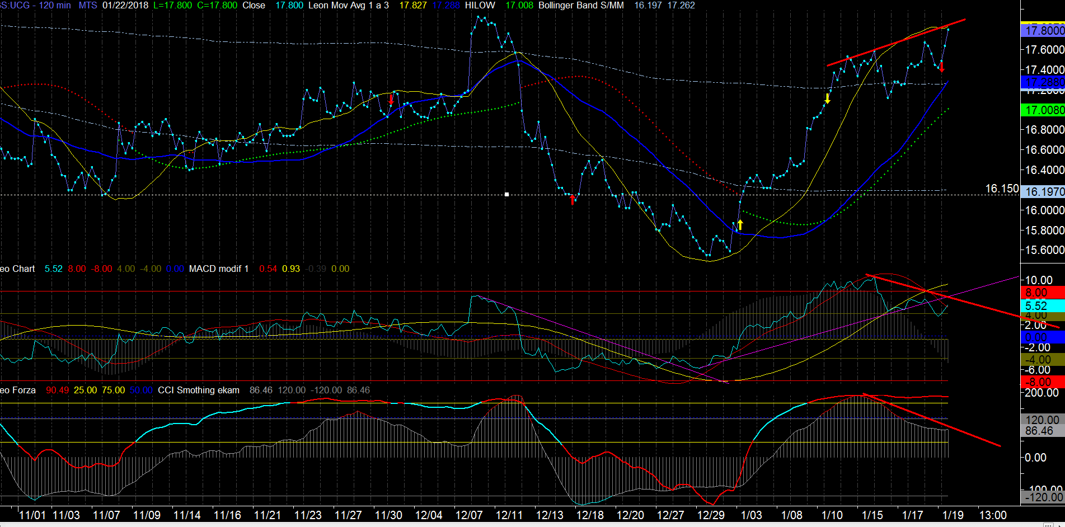
Task: Click the MTS label in header
Action: pos(87,5)
